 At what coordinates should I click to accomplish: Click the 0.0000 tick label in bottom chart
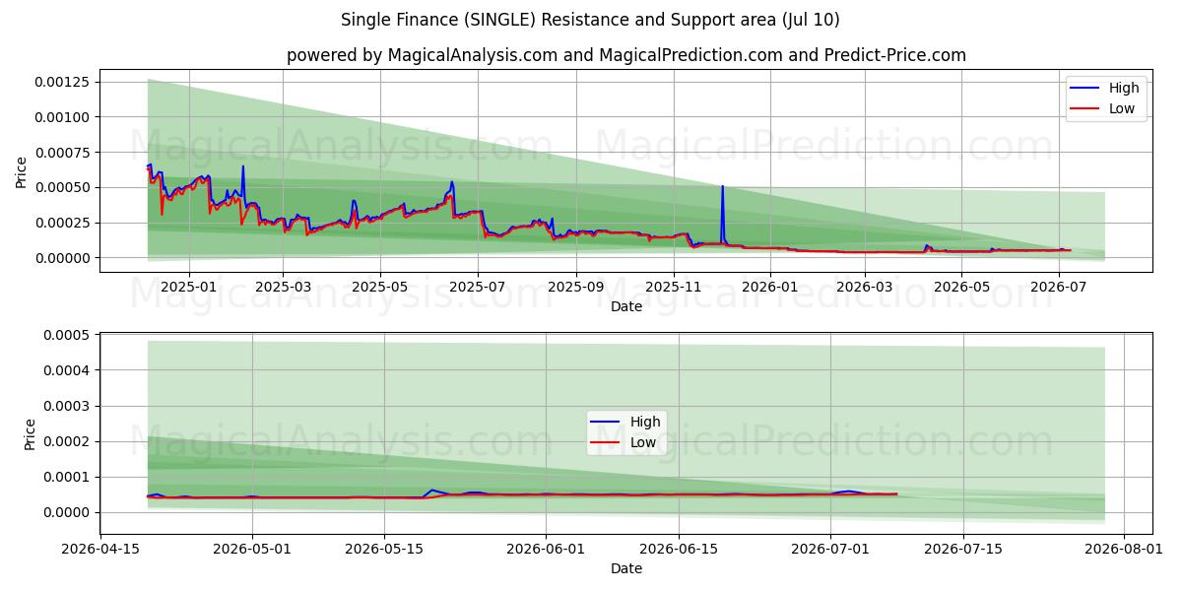point(67,513)
